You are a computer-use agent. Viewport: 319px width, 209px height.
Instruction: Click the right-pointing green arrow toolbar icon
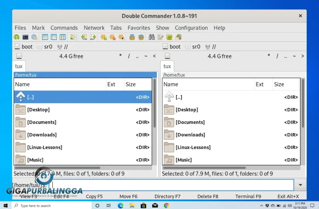pyautogui.click(x=93, y=37)
